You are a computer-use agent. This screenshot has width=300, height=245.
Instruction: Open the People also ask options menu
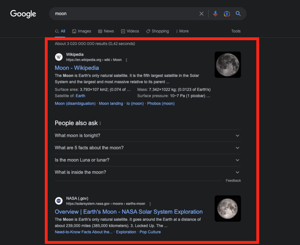click(100, 123)
